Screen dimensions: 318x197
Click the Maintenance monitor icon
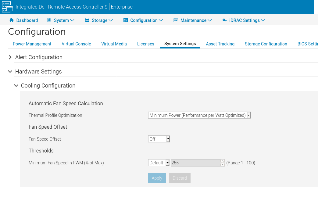point(176,20)
